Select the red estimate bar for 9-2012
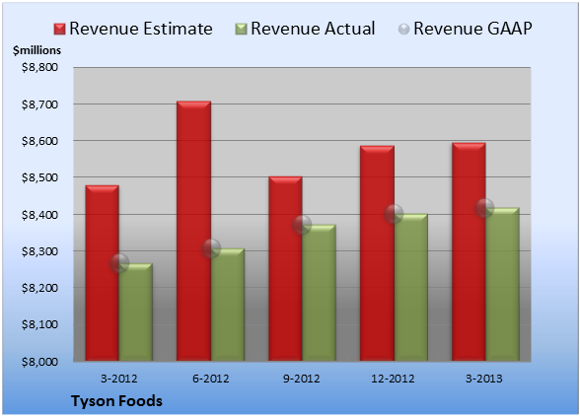The height and width of the screenshot is (416, 580). coord(285,268)
